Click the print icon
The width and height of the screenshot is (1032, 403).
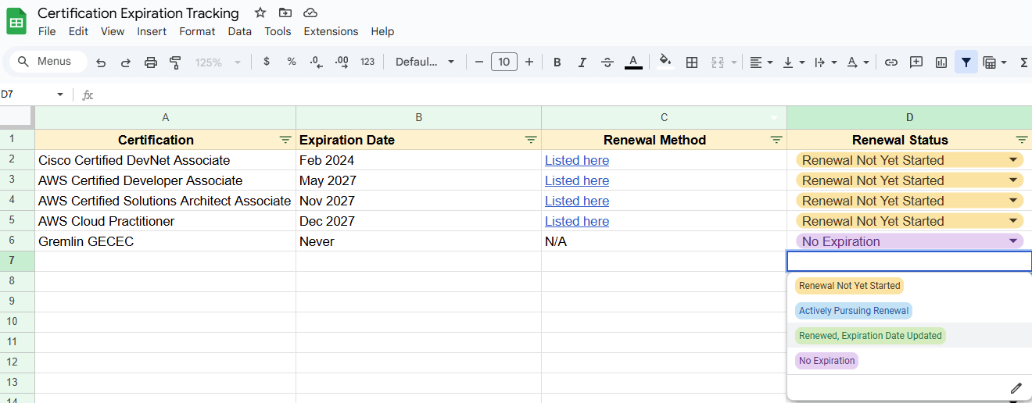[151, 62]
